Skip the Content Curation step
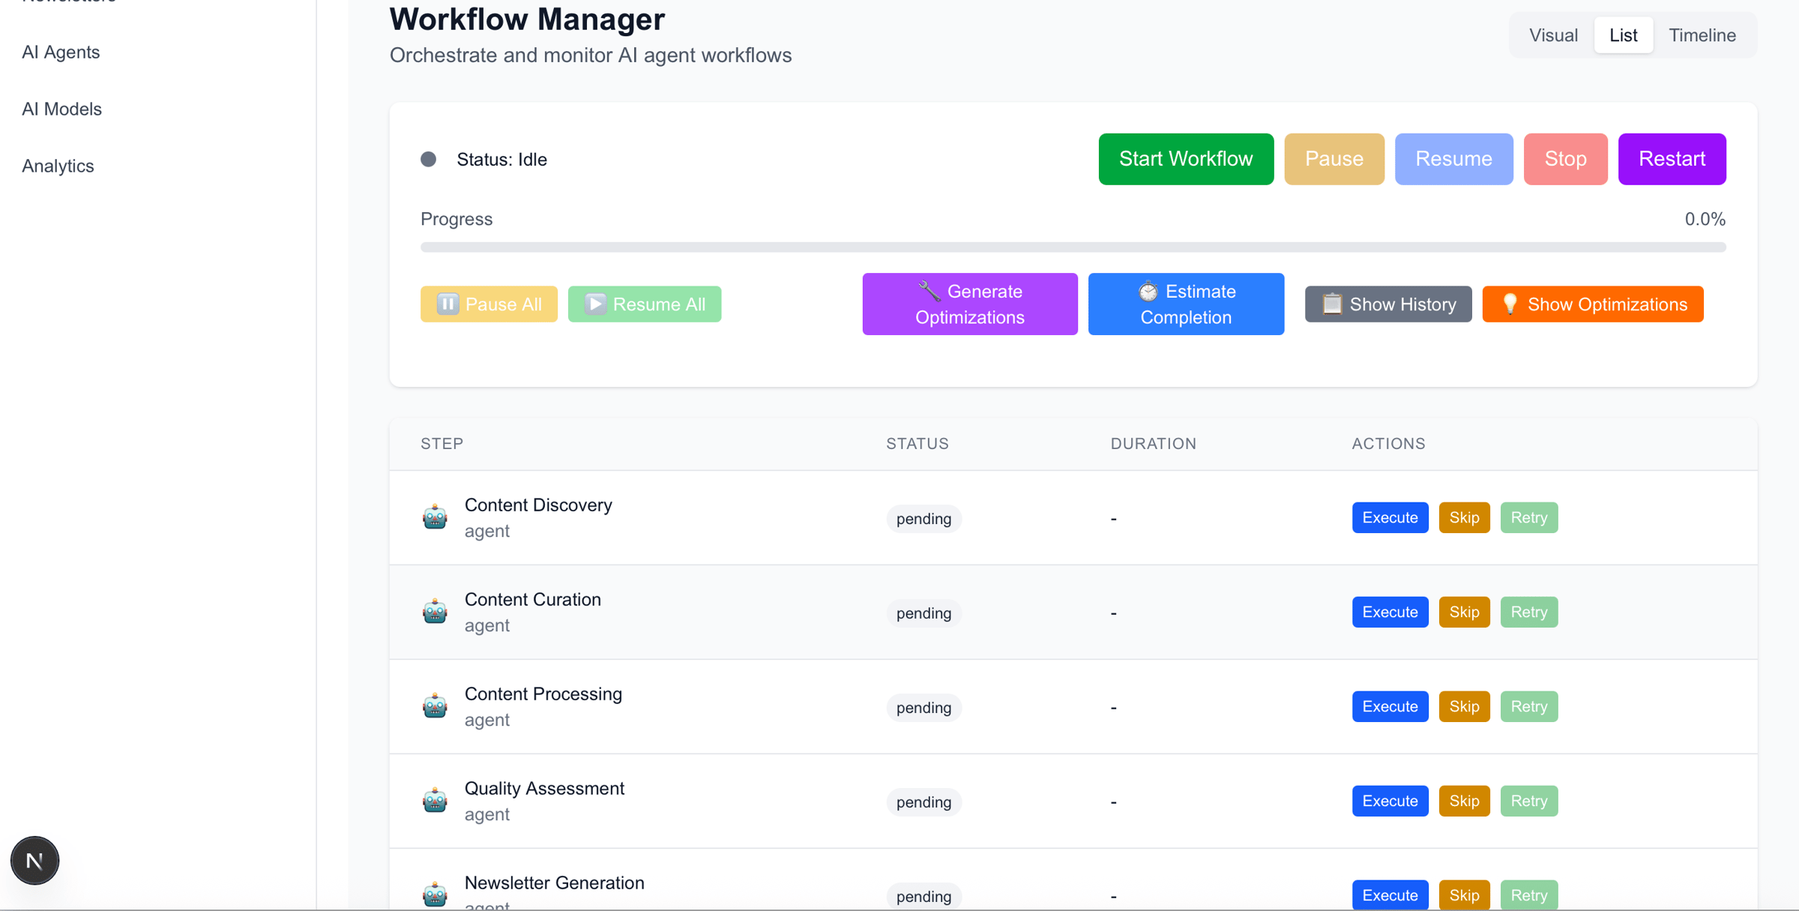 coord(1464,612)
